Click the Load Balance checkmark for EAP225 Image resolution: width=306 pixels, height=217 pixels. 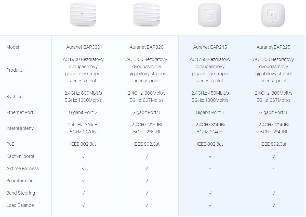(x=273, y=205)
